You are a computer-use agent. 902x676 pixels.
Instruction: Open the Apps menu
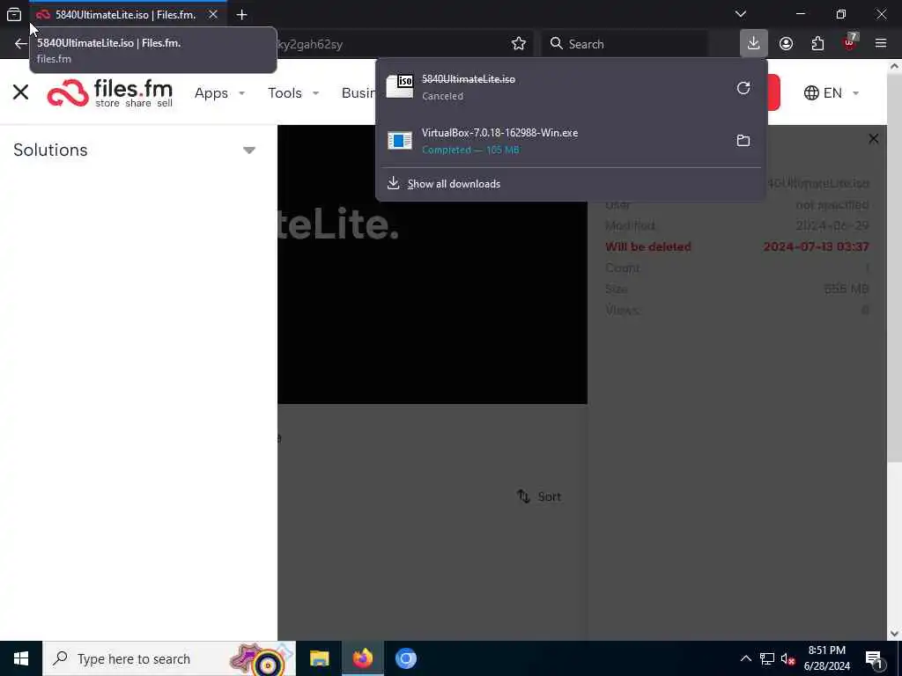click(219, 93)
